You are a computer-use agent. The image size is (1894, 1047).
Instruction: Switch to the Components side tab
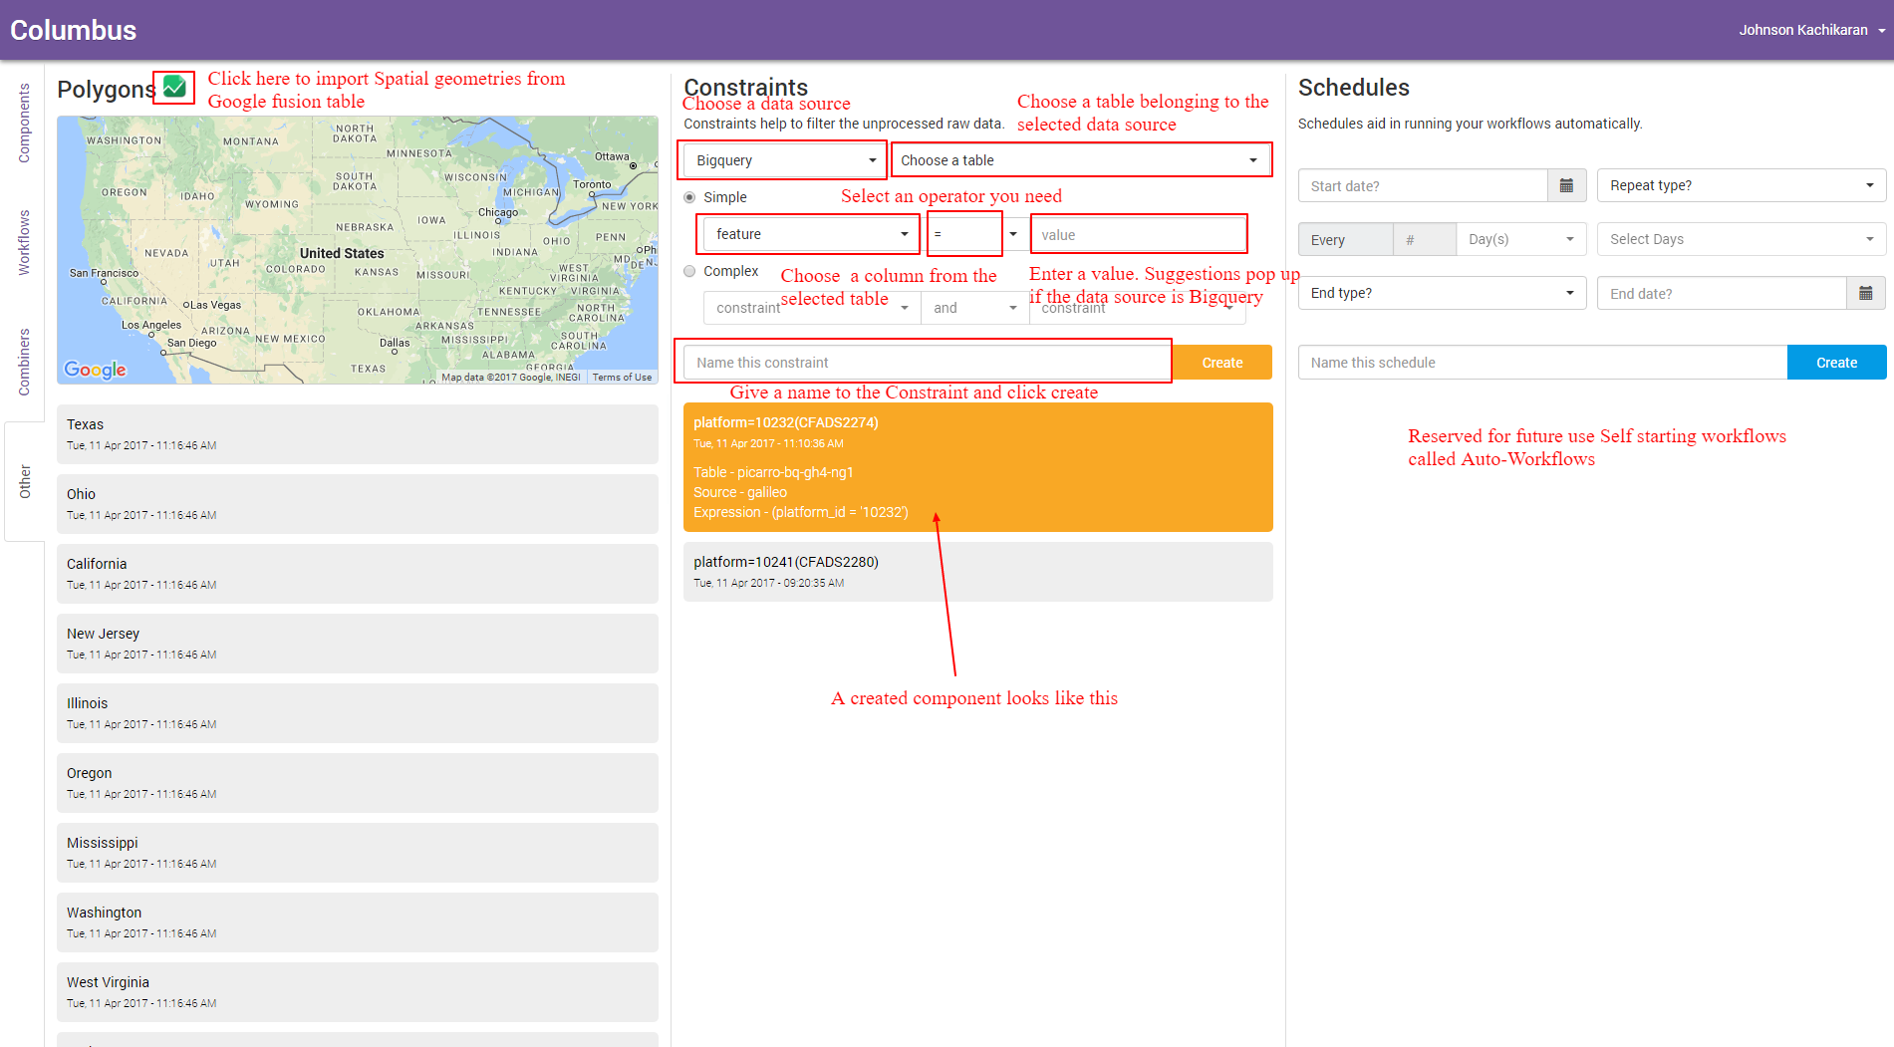point(24,123)
